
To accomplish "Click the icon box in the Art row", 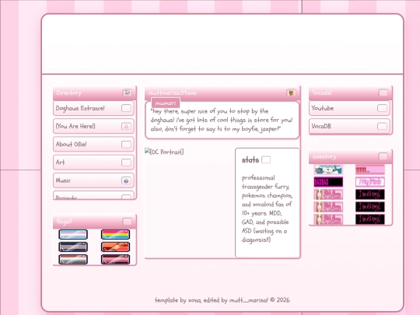I will click(126, 163).
